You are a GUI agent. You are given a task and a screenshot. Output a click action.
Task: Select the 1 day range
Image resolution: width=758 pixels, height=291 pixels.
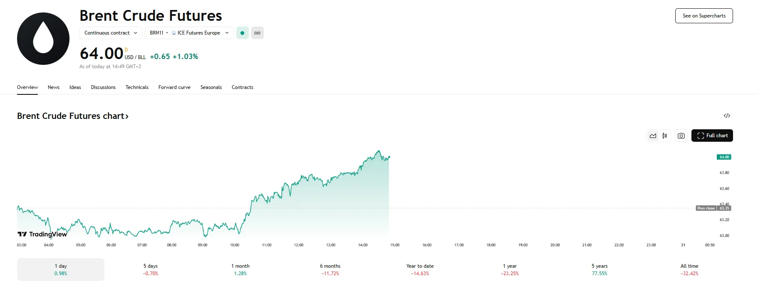click(x=61, y=269)
